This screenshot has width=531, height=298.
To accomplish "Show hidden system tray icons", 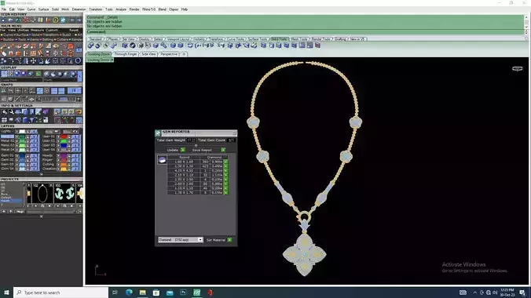I will point(474,293).
